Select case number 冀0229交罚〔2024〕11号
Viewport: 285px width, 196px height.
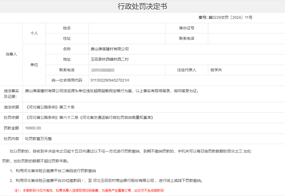point(230,17)
